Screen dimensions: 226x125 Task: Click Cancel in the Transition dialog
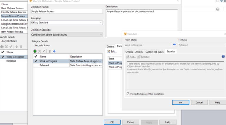point(199,102)
